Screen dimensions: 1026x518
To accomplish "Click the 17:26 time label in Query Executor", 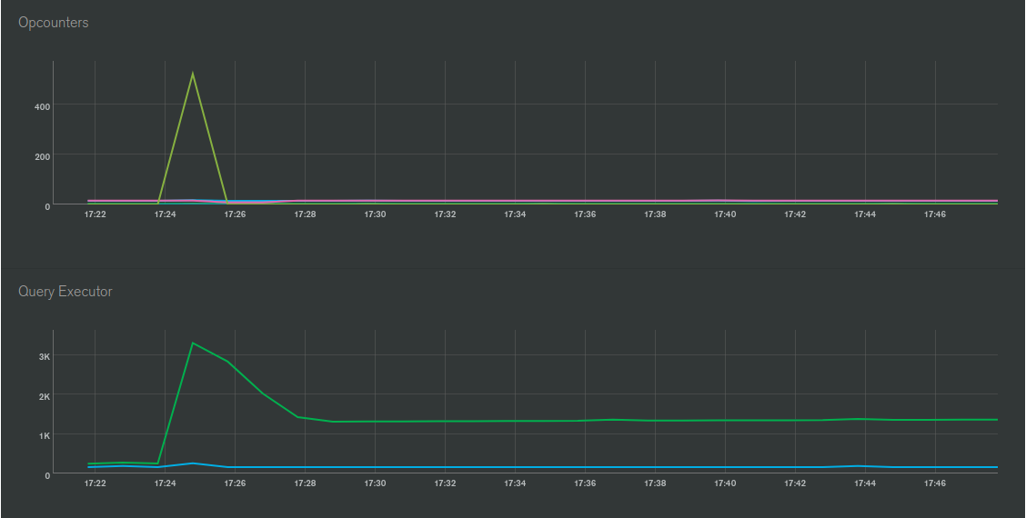I will [x=235, y=483].
